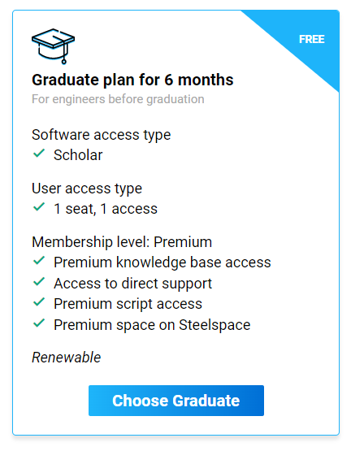Click checkmark for Premium space on Steelspace

pyautogui.click(x=39, y=323)
